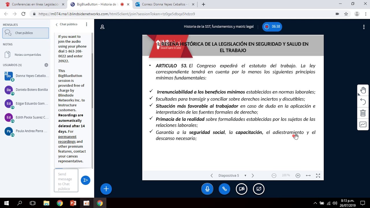Go to the previous slide
Viewport: 370px width, 208px height.
click(x=212, y=176)
